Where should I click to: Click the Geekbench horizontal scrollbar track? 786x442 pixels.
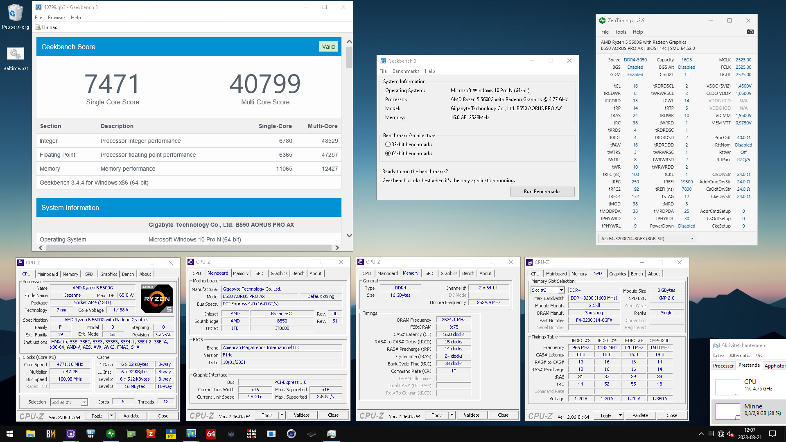[x=189, y=248]
